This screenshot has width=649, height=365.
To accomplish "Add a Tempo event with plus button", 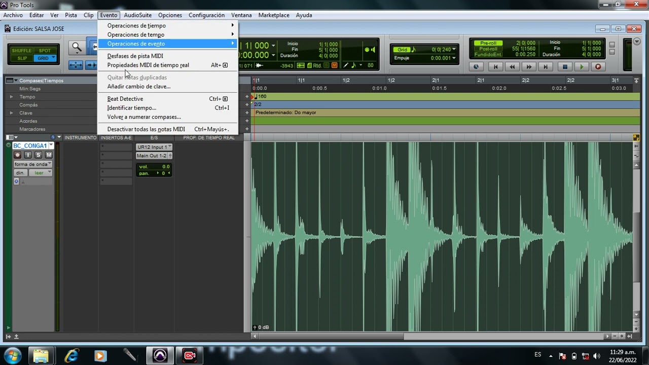I will pyautogui.click(x=247, y=97).
